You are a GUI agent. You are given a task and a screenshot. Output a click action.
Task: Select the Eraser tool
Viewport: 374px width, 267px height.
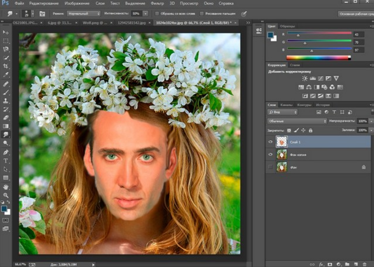coord(6,118)
